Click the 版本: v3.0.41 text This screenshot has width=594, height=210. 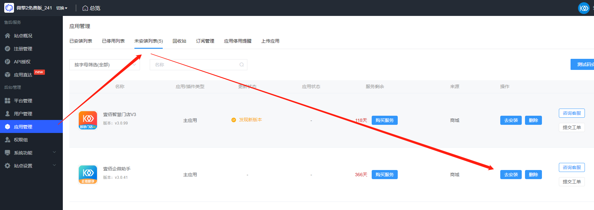click(116, 177)
